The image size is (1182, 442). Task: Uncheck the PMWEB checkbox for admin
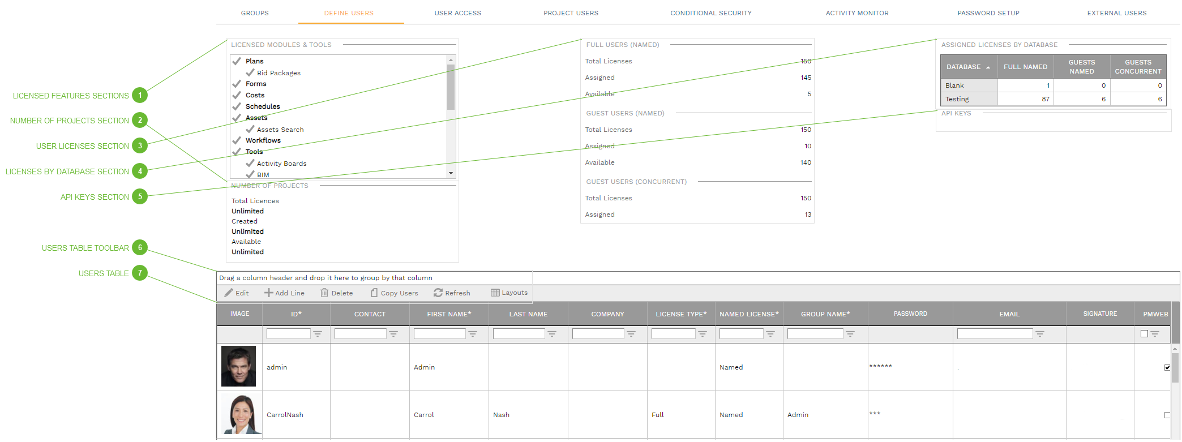click(x=1167, y=367)
